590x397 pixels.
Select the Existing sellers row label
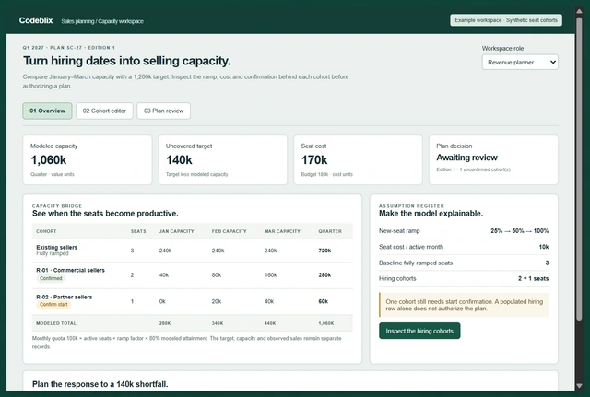point(57,248)
